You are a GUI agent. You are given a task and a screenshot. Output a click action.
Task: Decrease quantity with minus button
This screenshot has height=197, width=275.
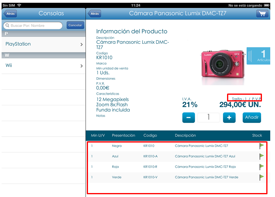(x=189, y=118)
